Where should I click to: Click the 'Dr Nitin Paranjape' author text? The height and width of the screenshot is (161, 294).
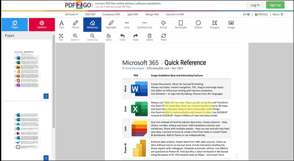tap(133, 68)
